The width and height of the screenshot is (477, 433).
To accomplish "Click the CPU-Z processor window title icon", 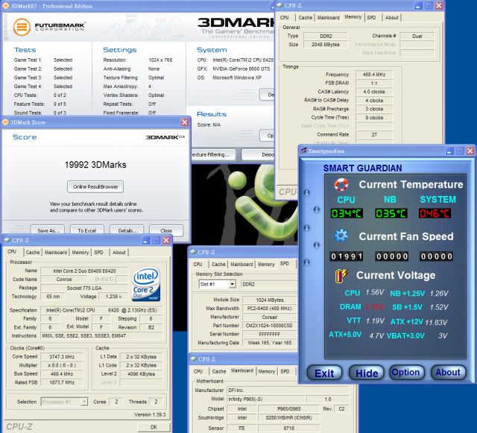I will (7, 240).
